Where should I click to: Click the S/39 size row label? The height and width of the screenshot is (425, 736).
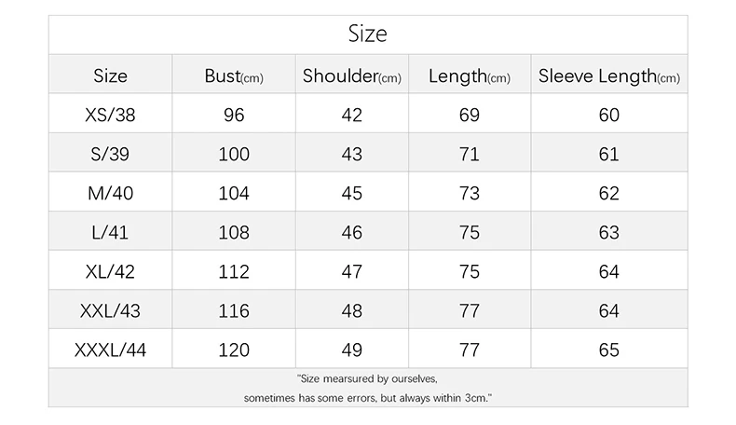[x=110, y=154]
